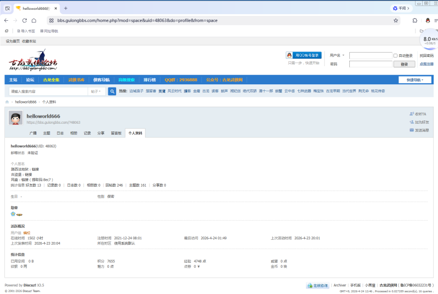Switch to the 留言板 profile tab
This screenshot has height=294, width=438.
tap(116, 133)
